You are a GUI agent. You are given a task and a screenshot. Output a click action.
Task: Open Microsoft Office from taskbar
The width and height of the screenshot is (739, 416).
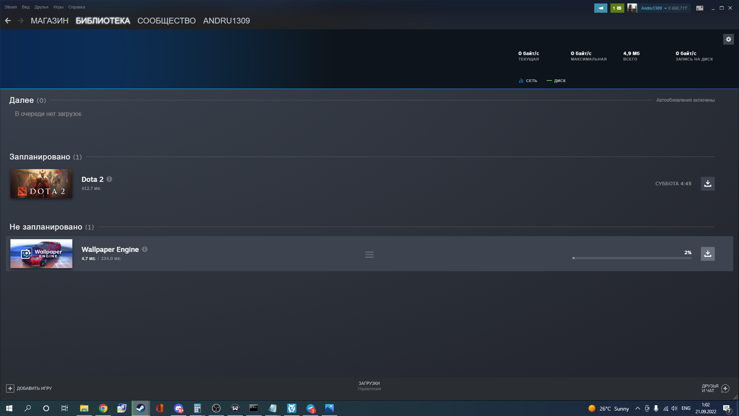tap(160, 408)
